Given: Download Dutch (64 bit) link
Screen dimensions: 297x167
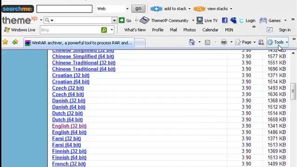Looking at the screenshot, I should [67, 120].
